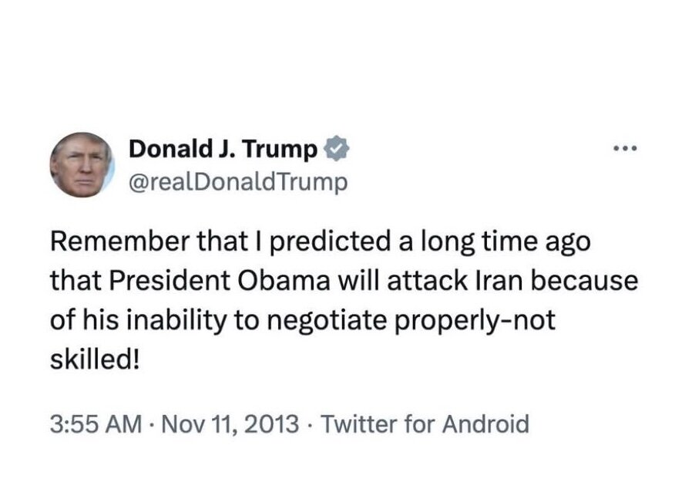
Task: Click the display name Donald J. Trump
Action: 223,150
